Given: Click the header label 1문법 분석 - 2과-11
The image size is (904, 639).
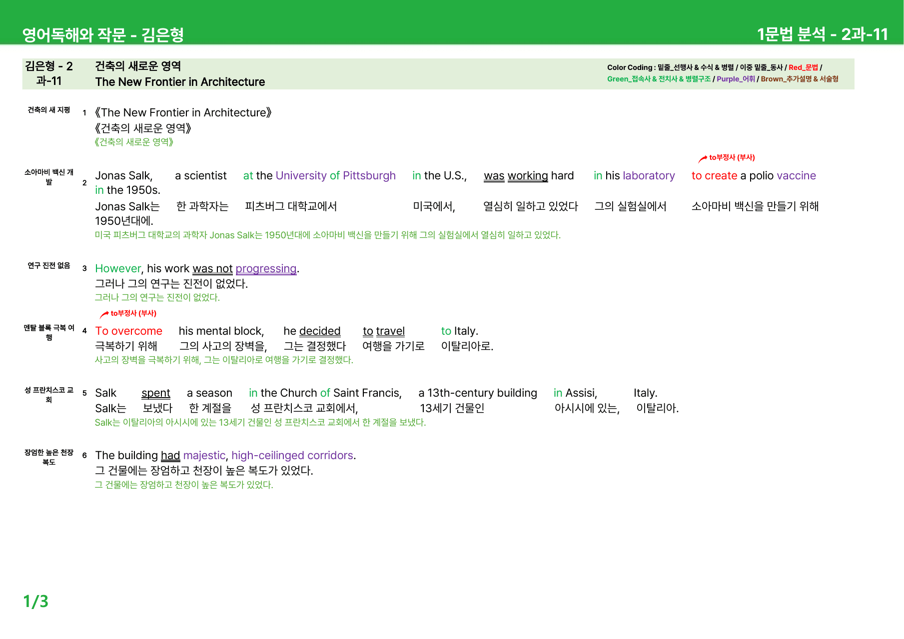Looking at the screenshot, I should (822, 34).
